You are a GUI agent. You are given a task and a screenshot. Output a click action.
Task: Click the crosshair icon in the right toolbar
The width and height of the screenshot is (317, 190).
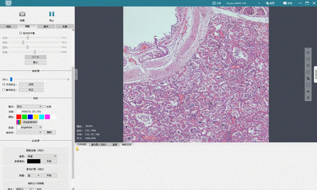(308, 66)
